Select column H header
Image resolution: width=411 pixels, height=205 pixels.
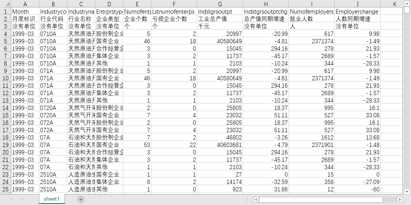click(x=266, y=4)
